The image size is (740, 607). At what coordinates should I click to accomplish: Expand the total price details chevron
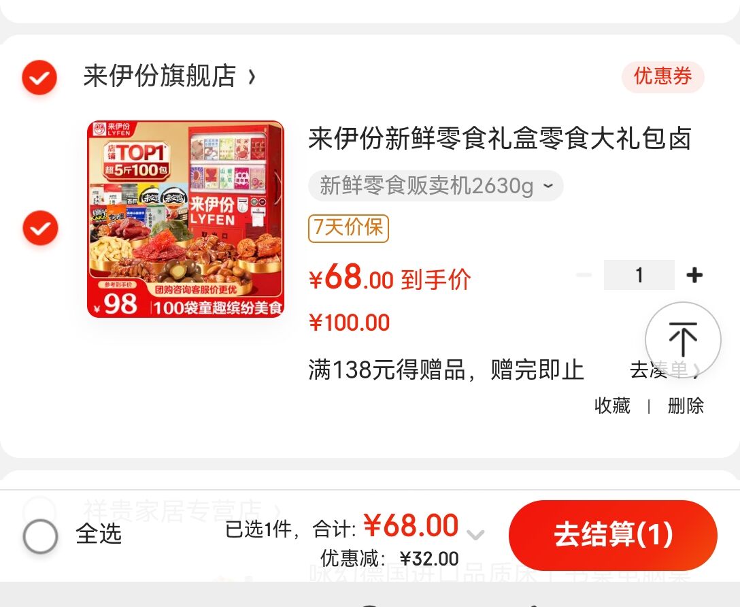click(475, 534)
